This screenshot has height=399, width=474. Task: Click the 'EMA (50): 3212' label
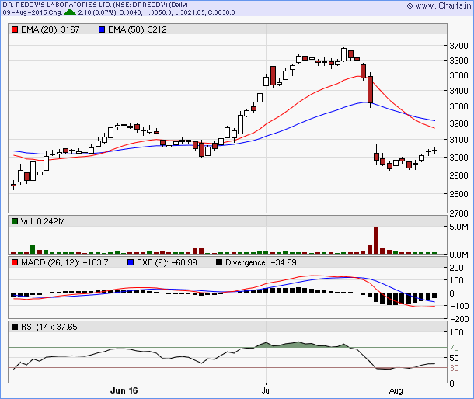pos(138,29)
